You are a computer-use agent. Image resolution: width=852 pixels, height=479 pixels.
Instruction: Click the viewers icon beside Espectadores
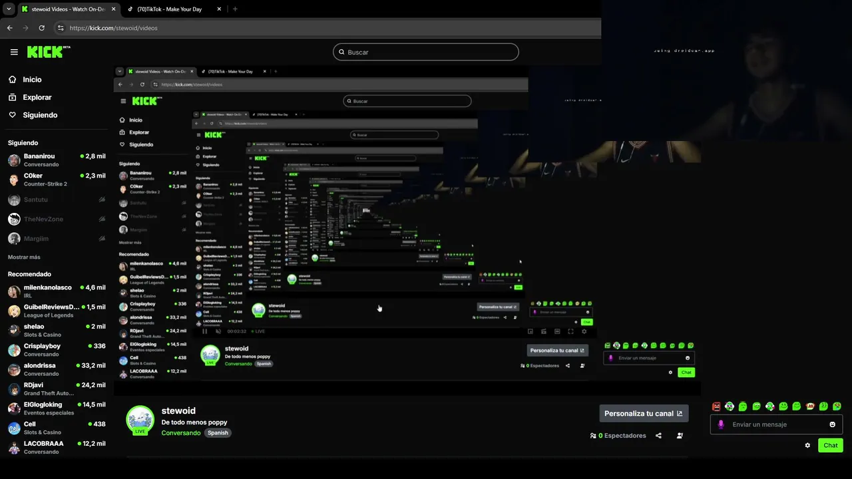[x=593, y=436]
